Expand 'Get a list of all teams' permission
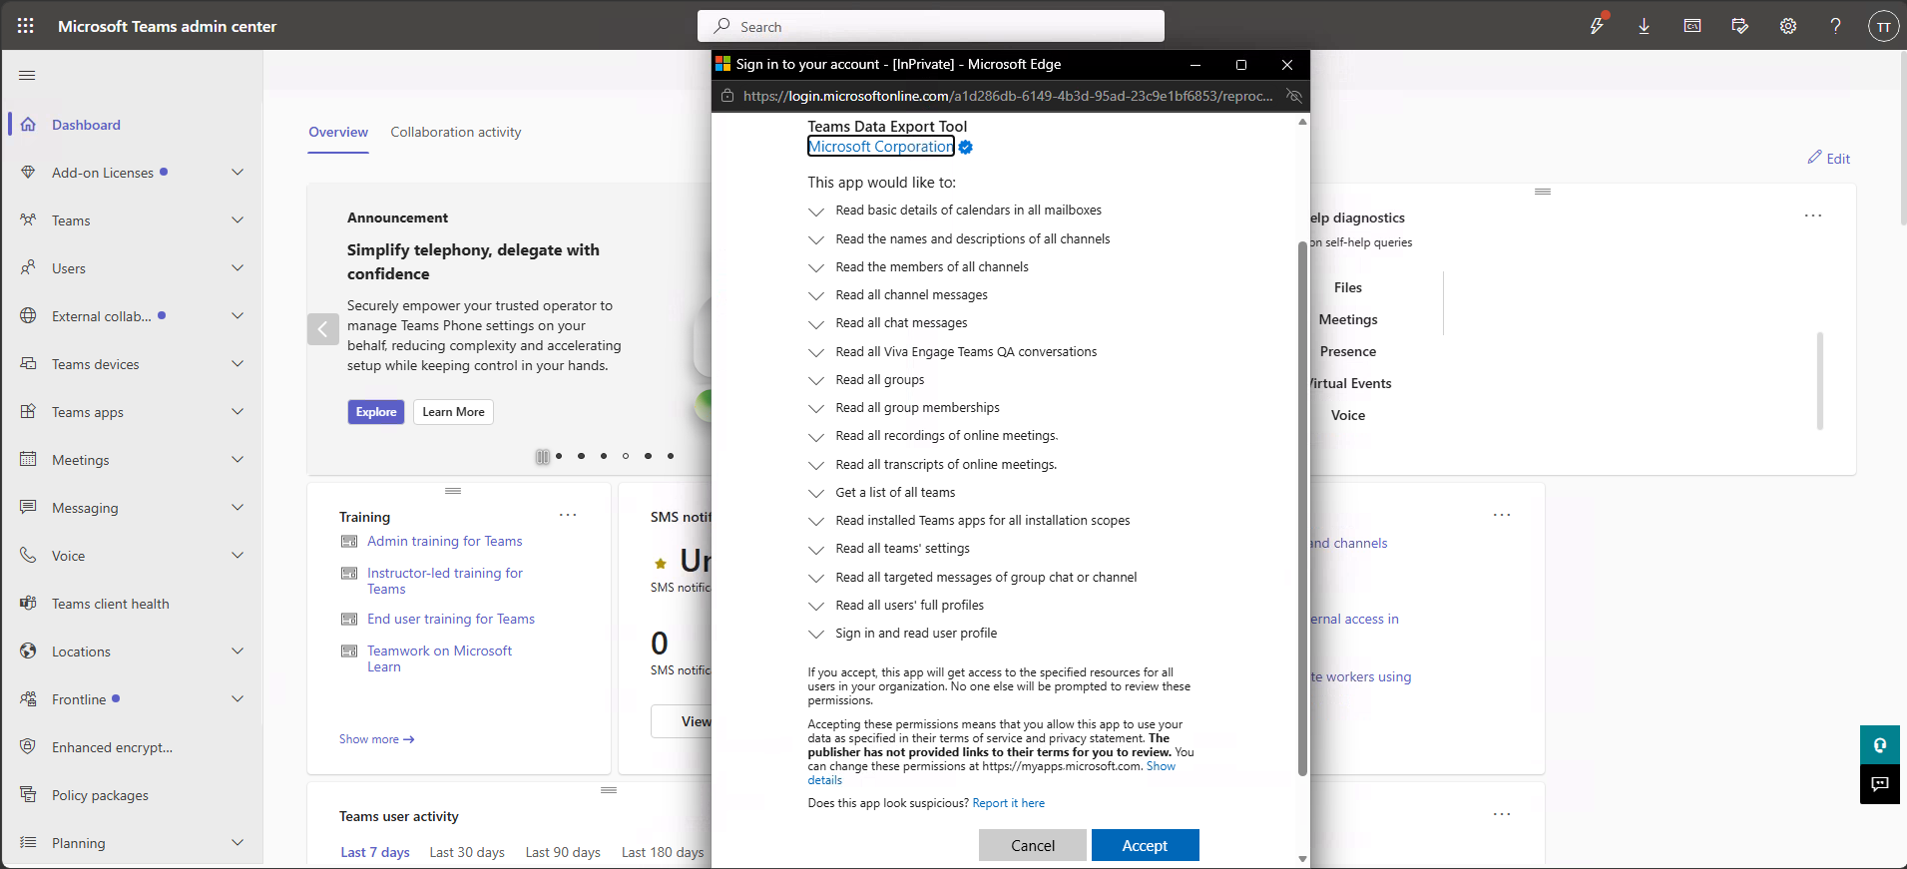Viewport: 1907px width, 869px height. point(816,494)
